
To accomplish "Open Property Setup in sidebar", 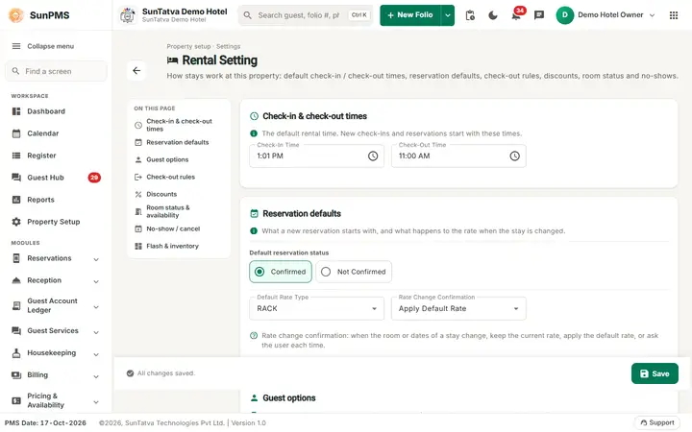I will (x=56, y=222).
